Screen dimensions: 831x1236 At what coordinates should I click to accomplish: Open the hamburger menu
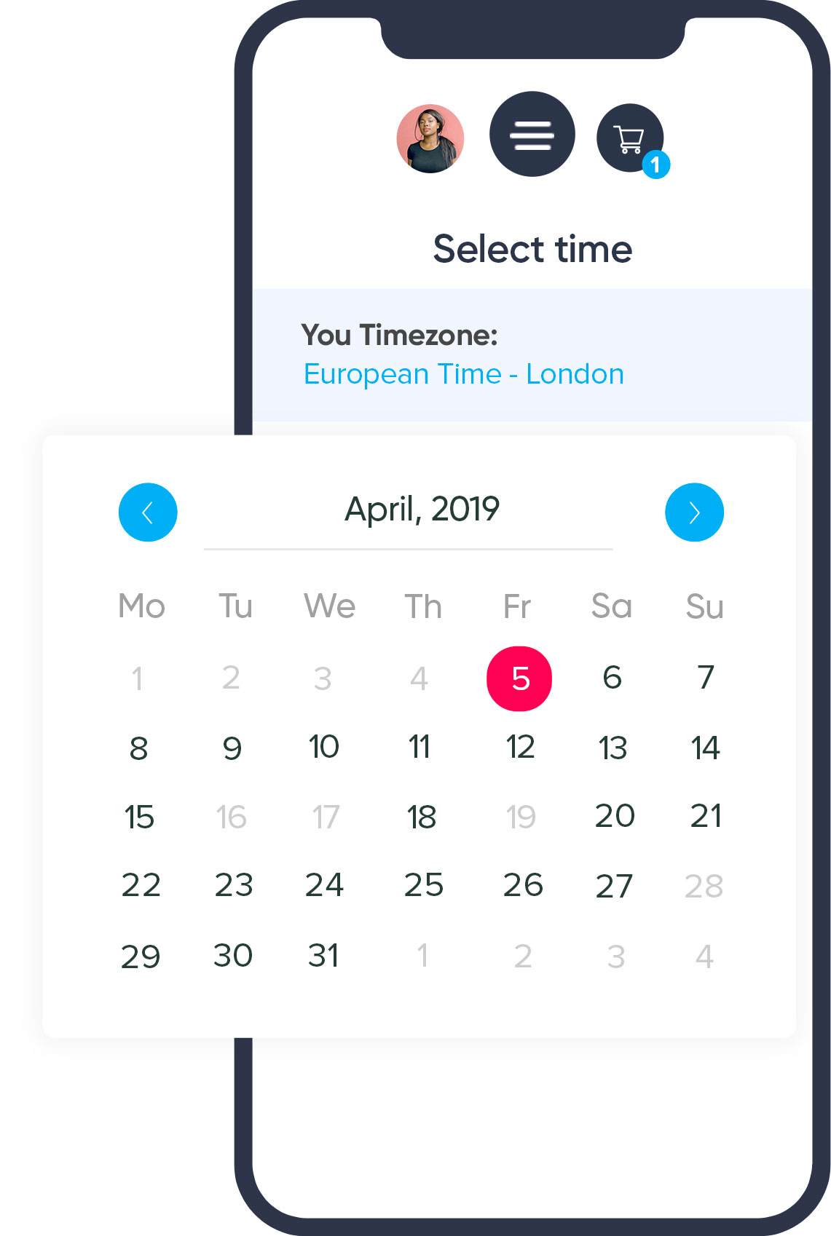pos(531,135)
